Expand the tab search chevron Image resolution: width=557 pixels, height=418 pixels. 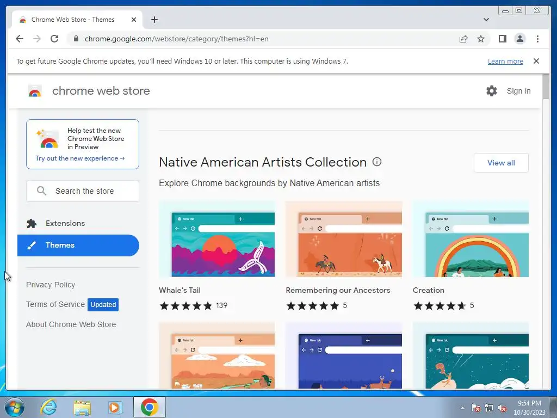coord(486,20)
